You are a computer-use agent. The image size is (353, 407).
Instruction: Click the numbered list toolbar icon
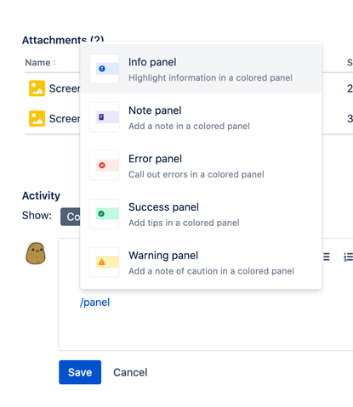pyautogui.click(x=348, y=257)
